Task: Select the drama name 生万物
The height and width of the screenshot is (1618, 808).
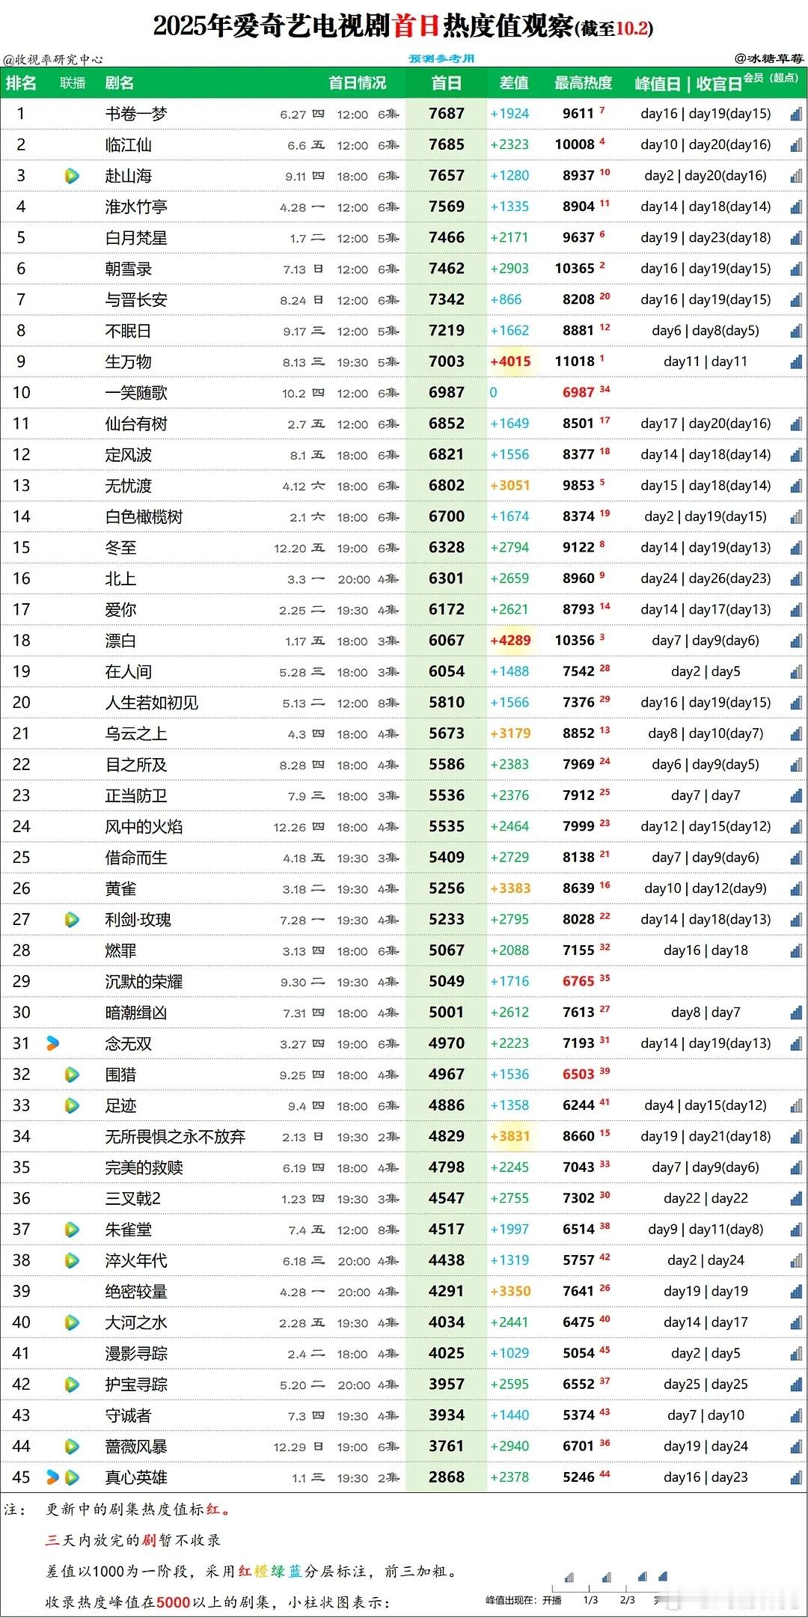Action: click(x=128, y=361)
